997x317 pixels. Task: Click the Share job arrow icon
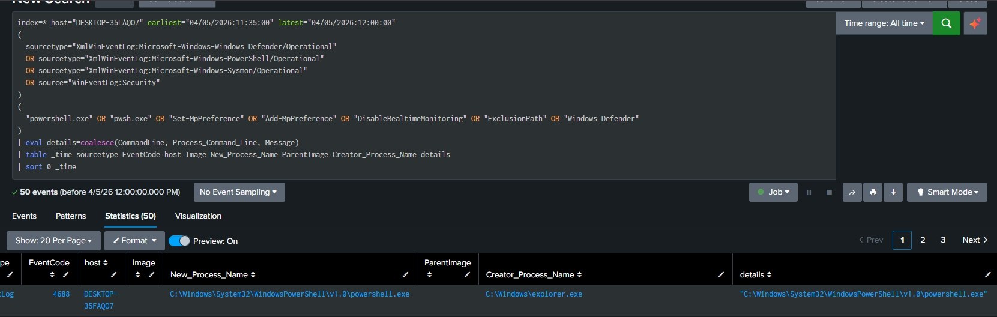pyautogui.click(x=852, y=192)
